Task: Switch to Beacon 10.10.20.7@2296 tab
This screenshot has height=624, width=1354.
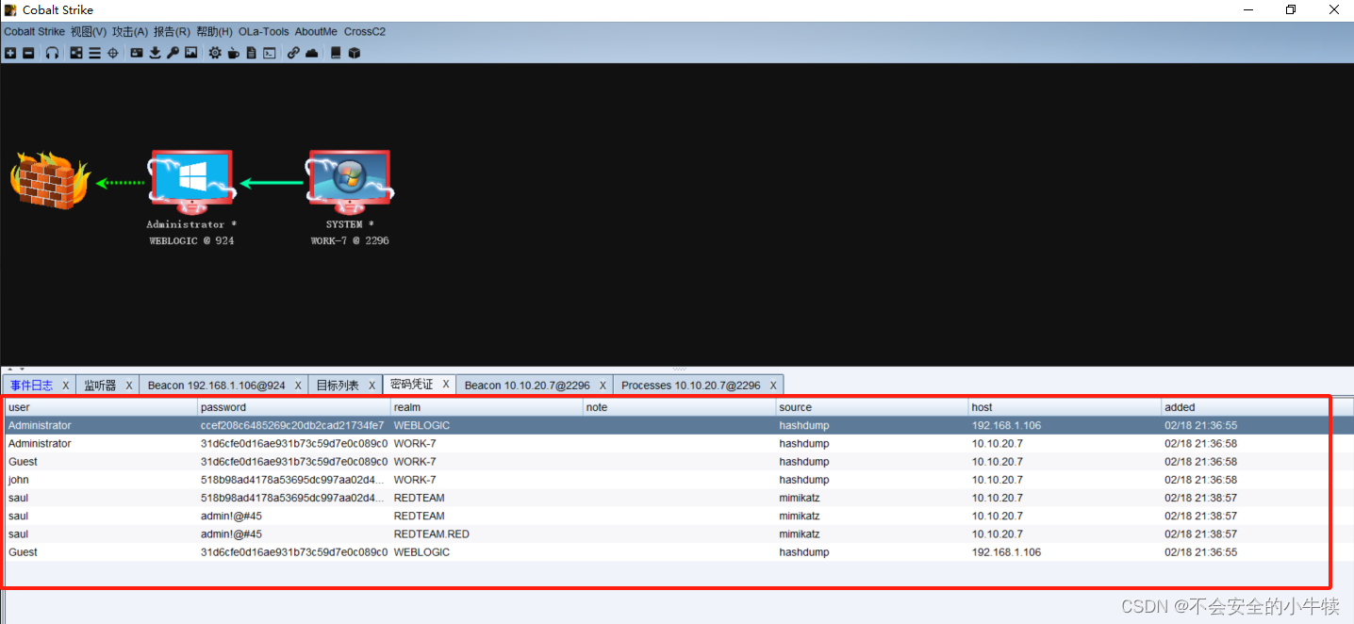Action: click(527, 386)
